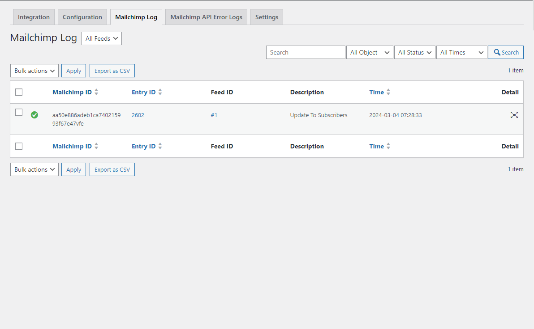The width and height of the screenshot is (534, 329).
Task: Open the bottom Bulk actions dropdown
Action: (x=34, y=169)
